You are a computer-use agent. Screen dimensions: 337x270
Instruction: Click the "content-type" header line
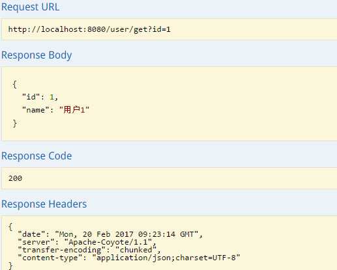[x=129, y=258]
